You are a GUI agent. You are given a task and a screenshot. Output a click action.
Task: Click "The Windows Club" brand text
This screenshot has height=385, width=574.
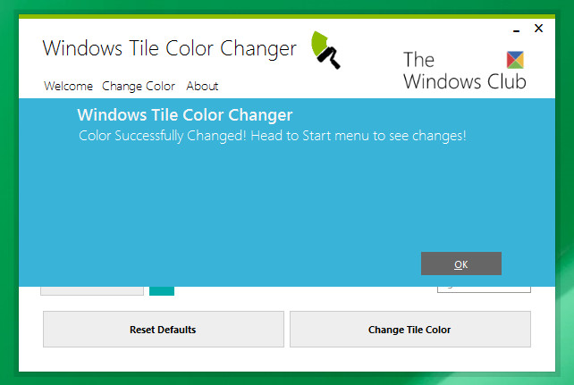coord(464,71)
